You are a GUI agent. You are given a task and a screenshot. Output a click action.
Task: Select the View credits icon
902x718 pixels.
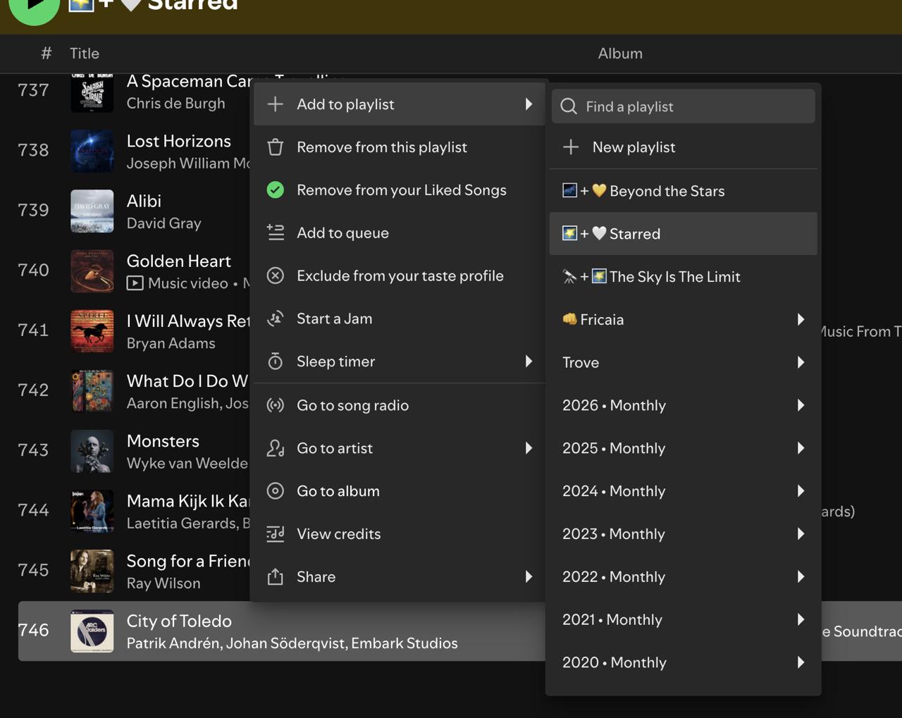(x=276, y=533)
